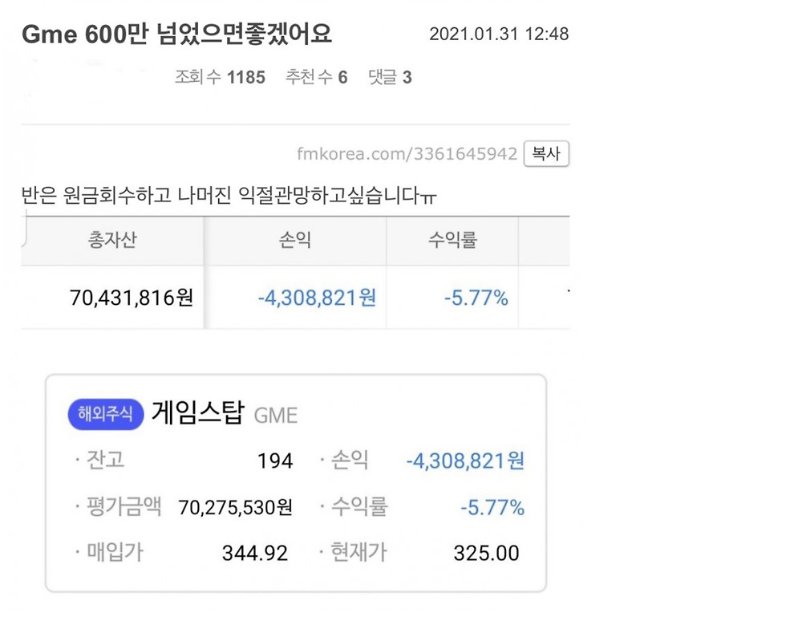
Task: Click the 총자산 column header
Action: click(111, 240)
